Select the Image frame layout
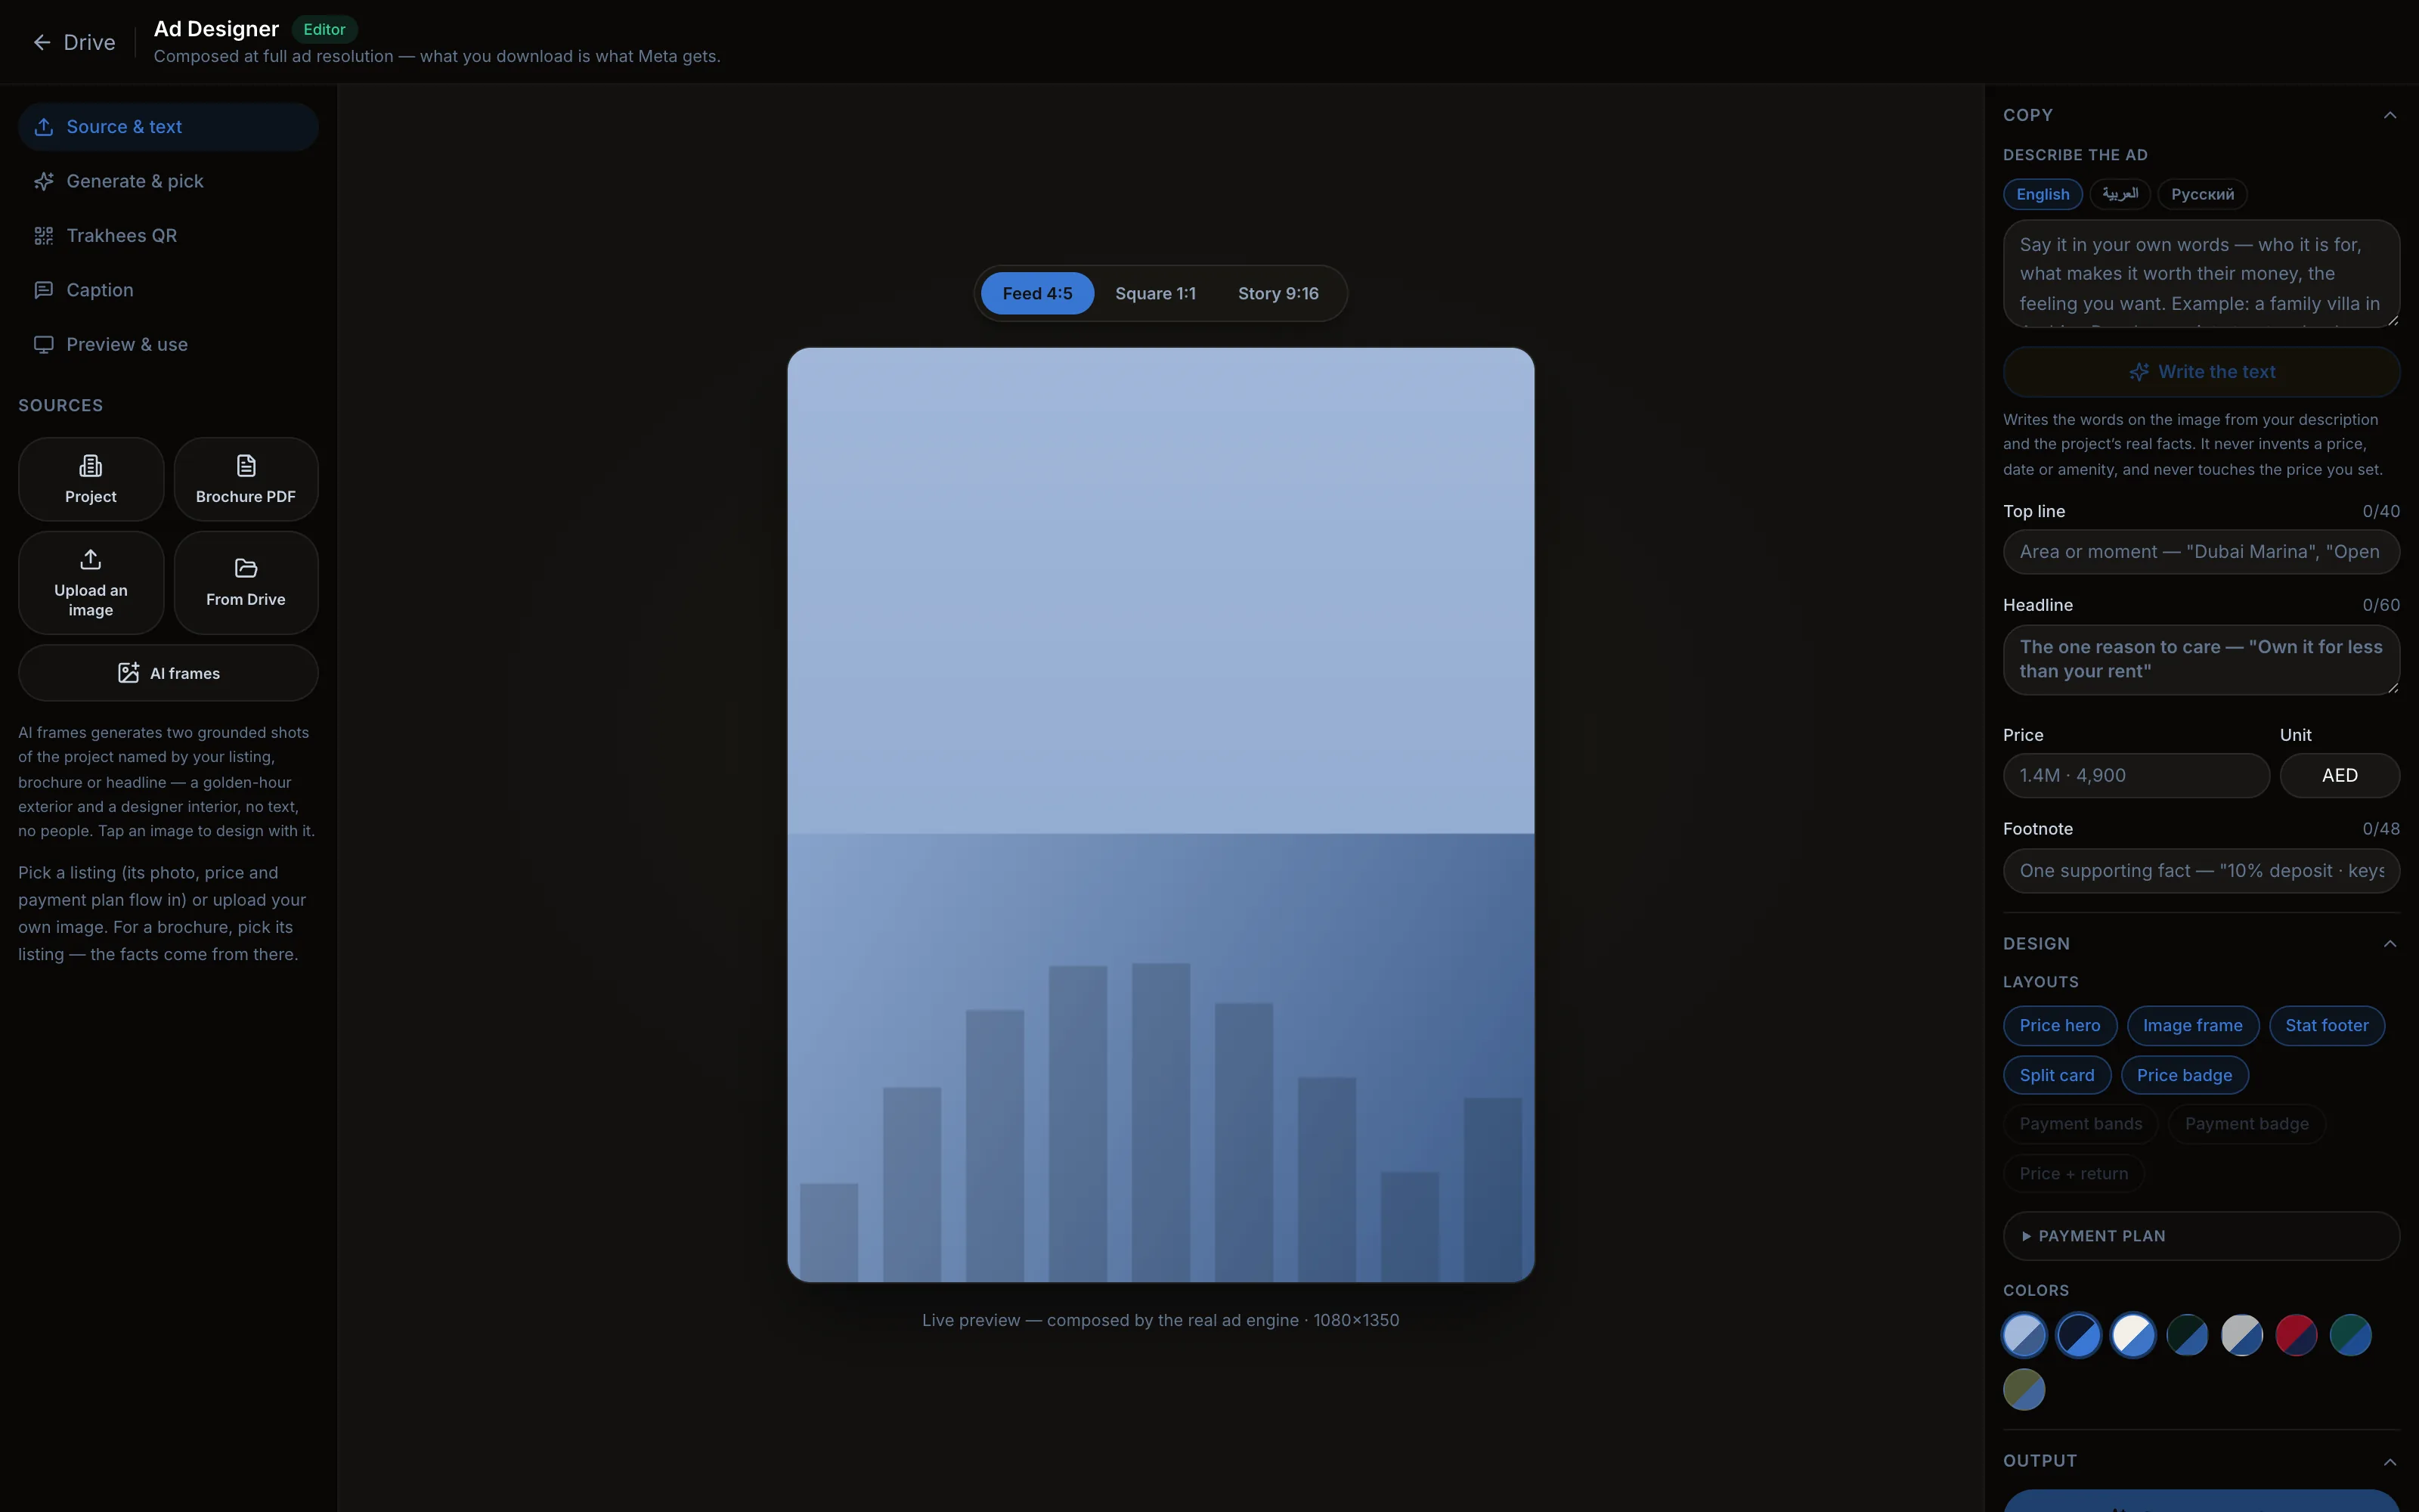Image resolution: width=2419 pixels, height=1512 pixels. pyautogui.click(x=2192, y=1025)
